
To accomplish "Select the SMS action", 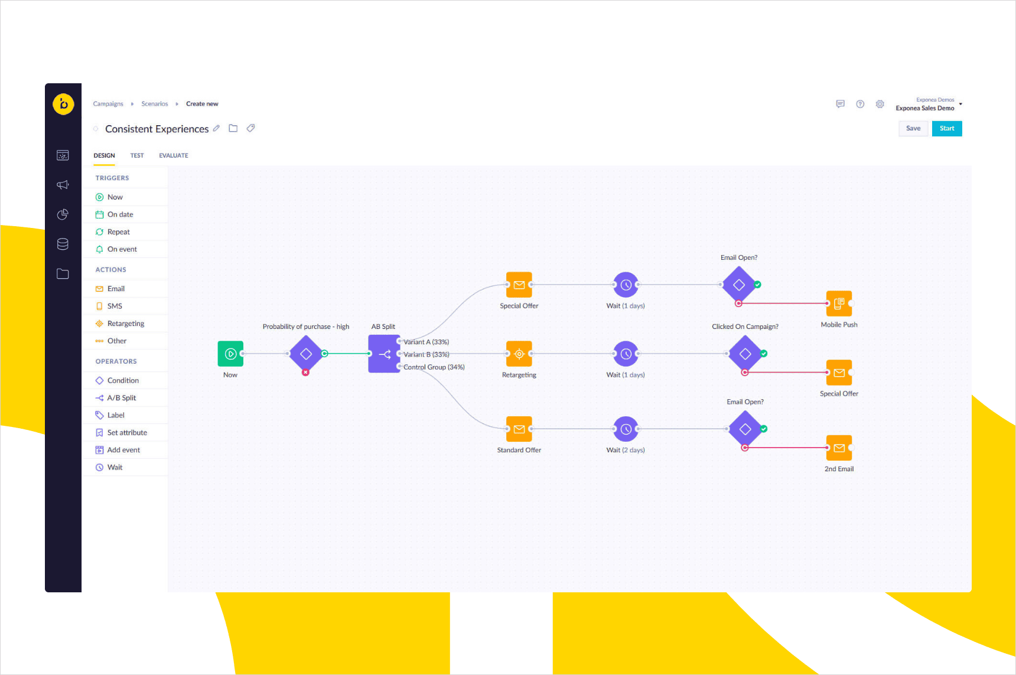I will 113,306.
